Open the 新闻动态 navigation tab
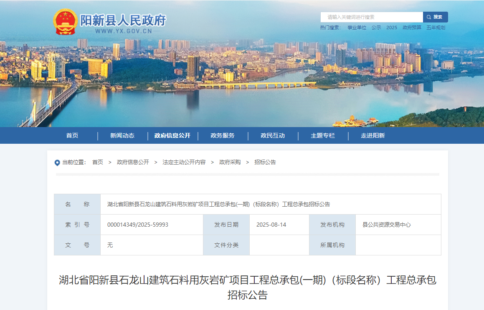The image size is (484, 310). point(122,135)
